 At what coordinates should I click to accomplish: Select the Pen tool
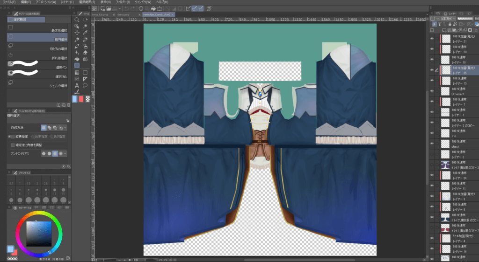(77, 40)
